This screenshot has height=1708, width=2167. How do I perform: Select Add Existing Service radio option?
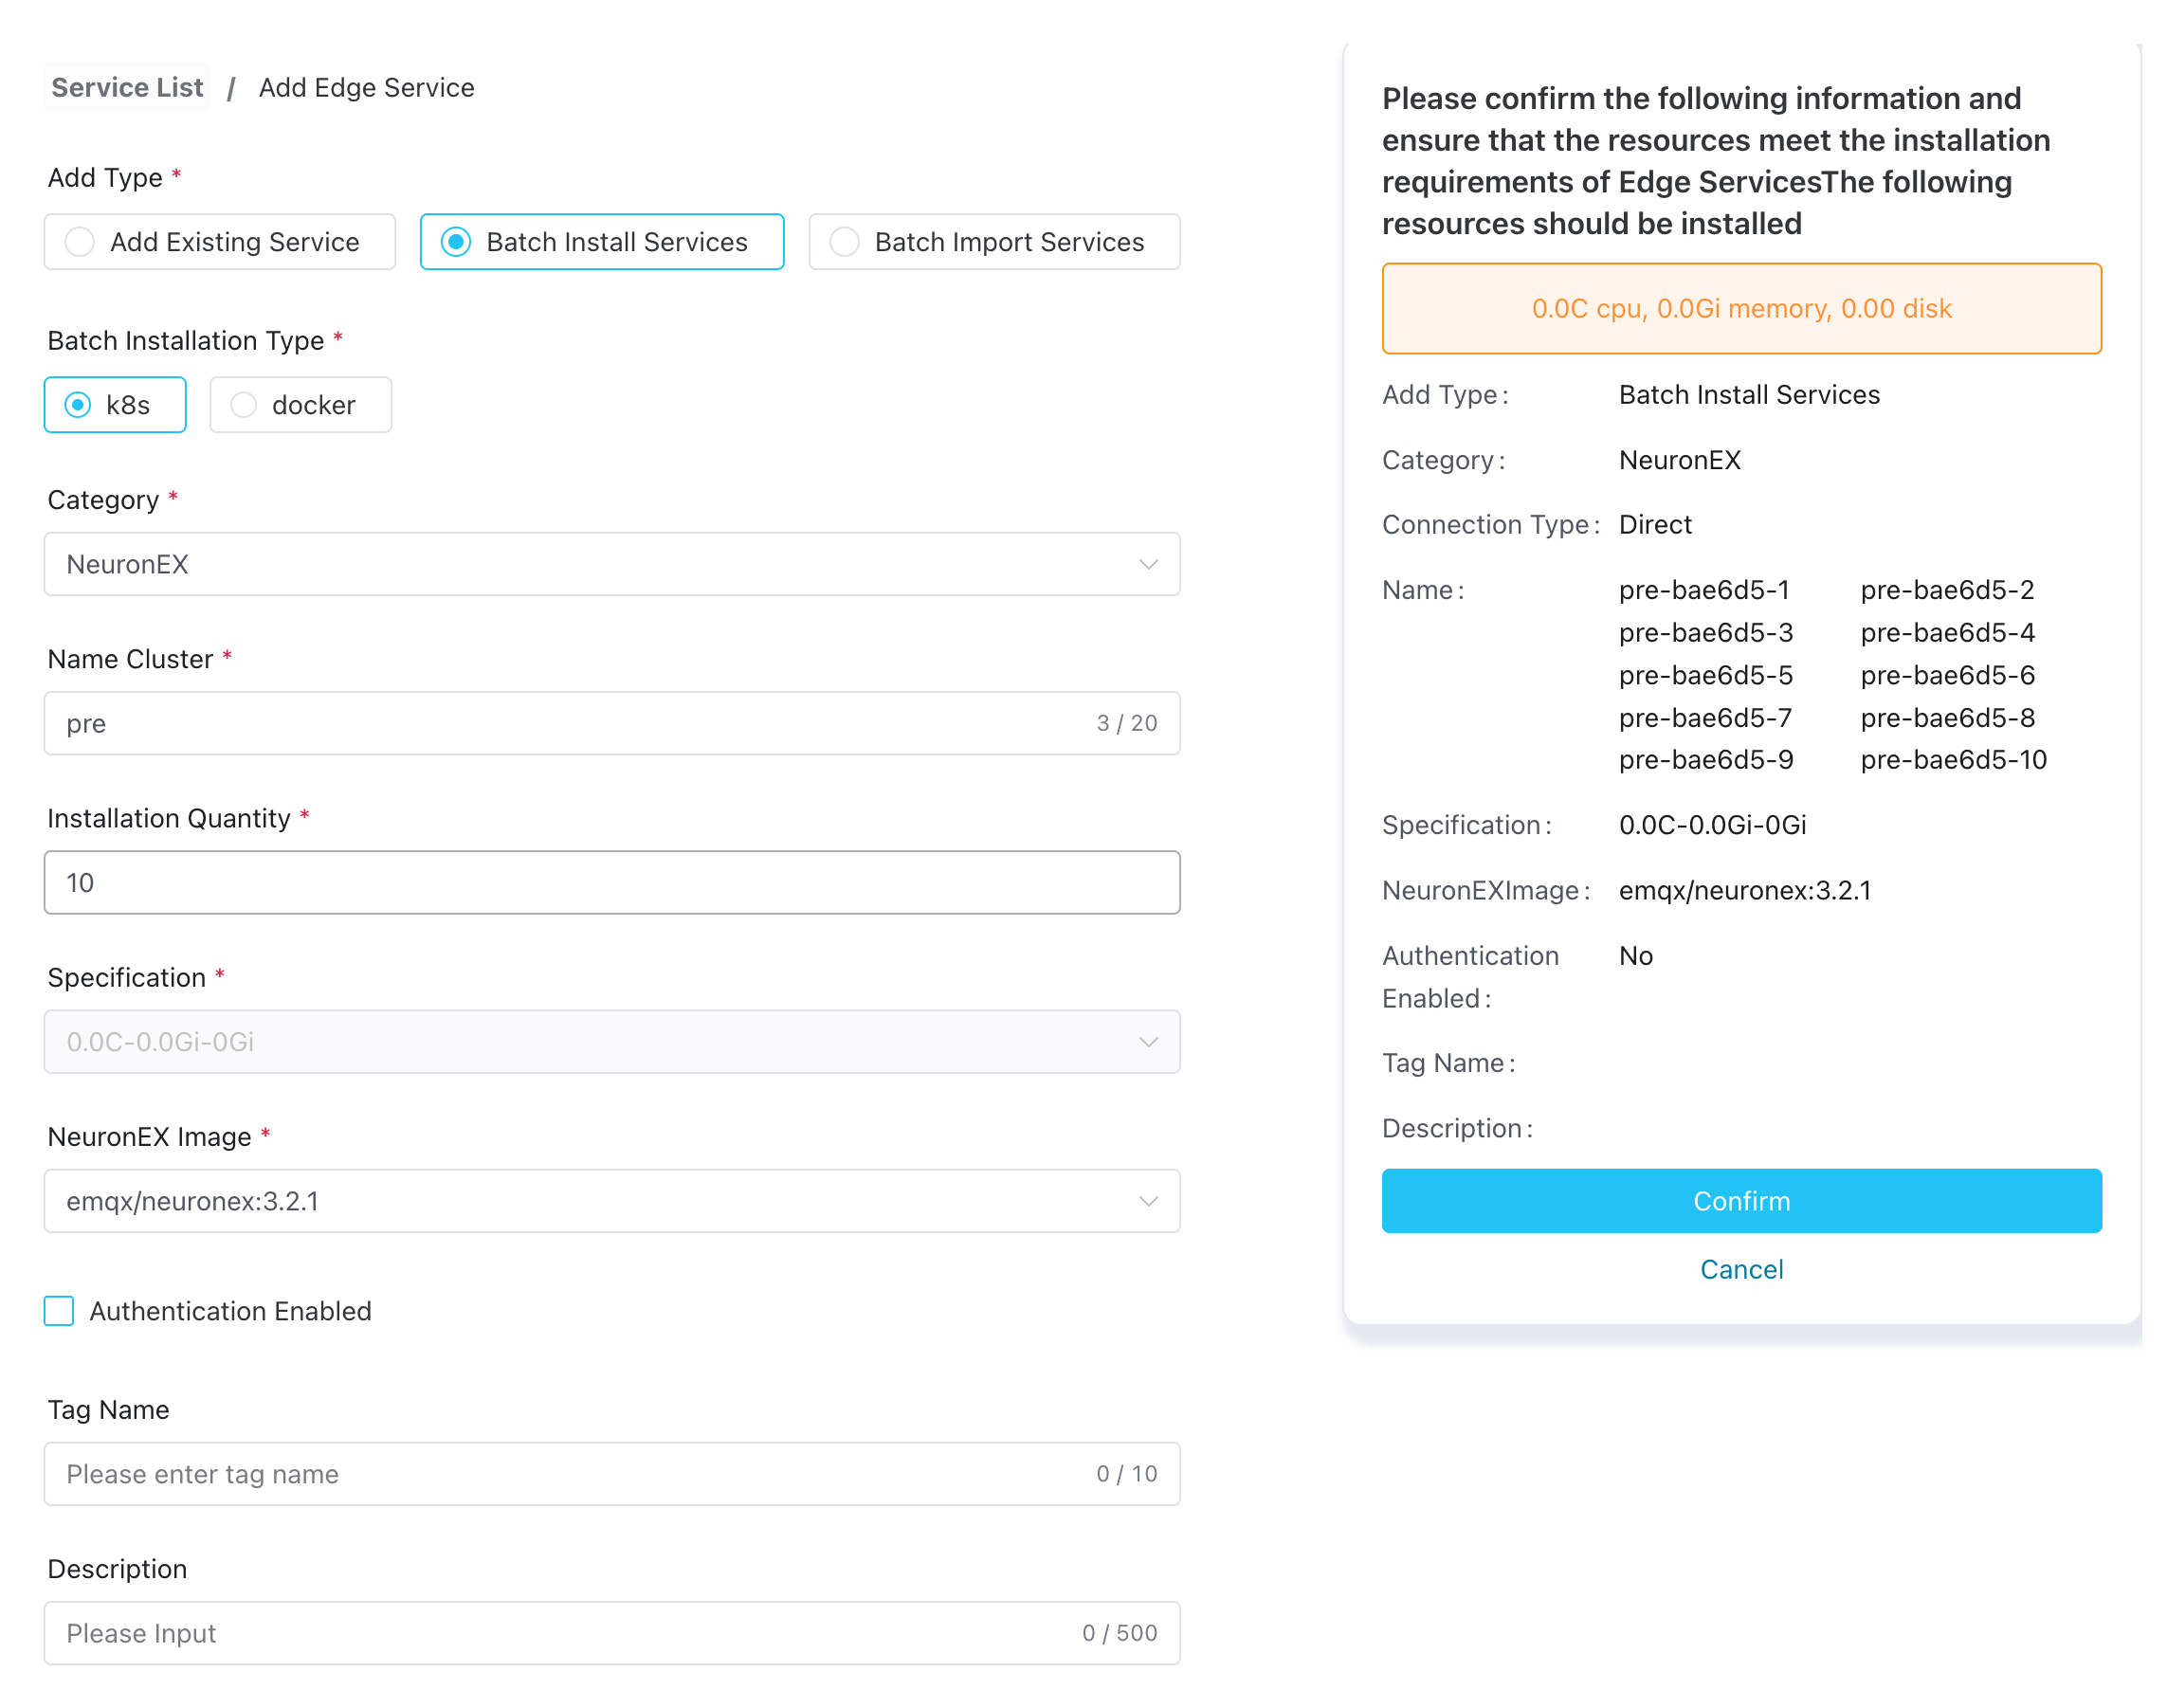81,242
